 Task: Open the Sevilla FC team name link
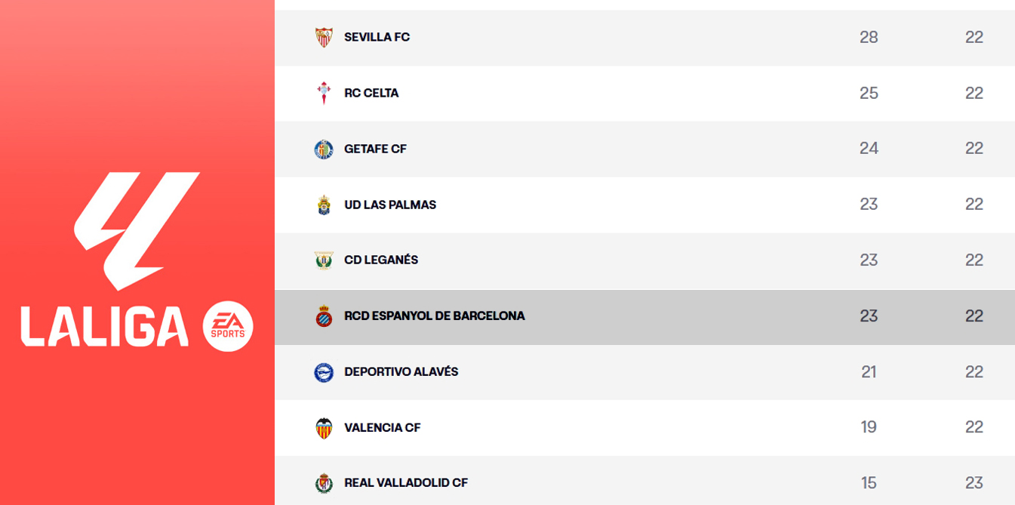coord(377,37)
